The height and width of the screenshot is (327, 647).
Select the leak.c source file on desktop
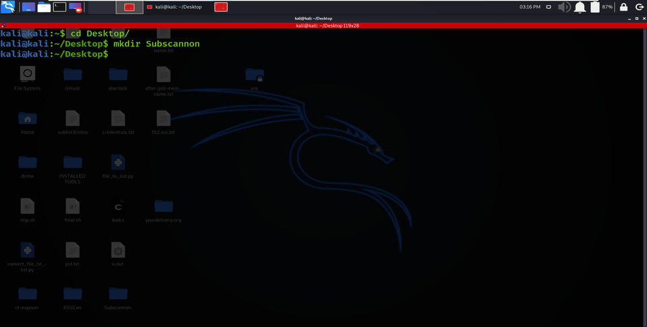pos(118,210)
